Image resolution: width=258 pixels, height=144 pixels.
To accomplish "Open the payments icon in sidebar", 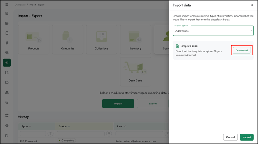I will pos(7,53).
